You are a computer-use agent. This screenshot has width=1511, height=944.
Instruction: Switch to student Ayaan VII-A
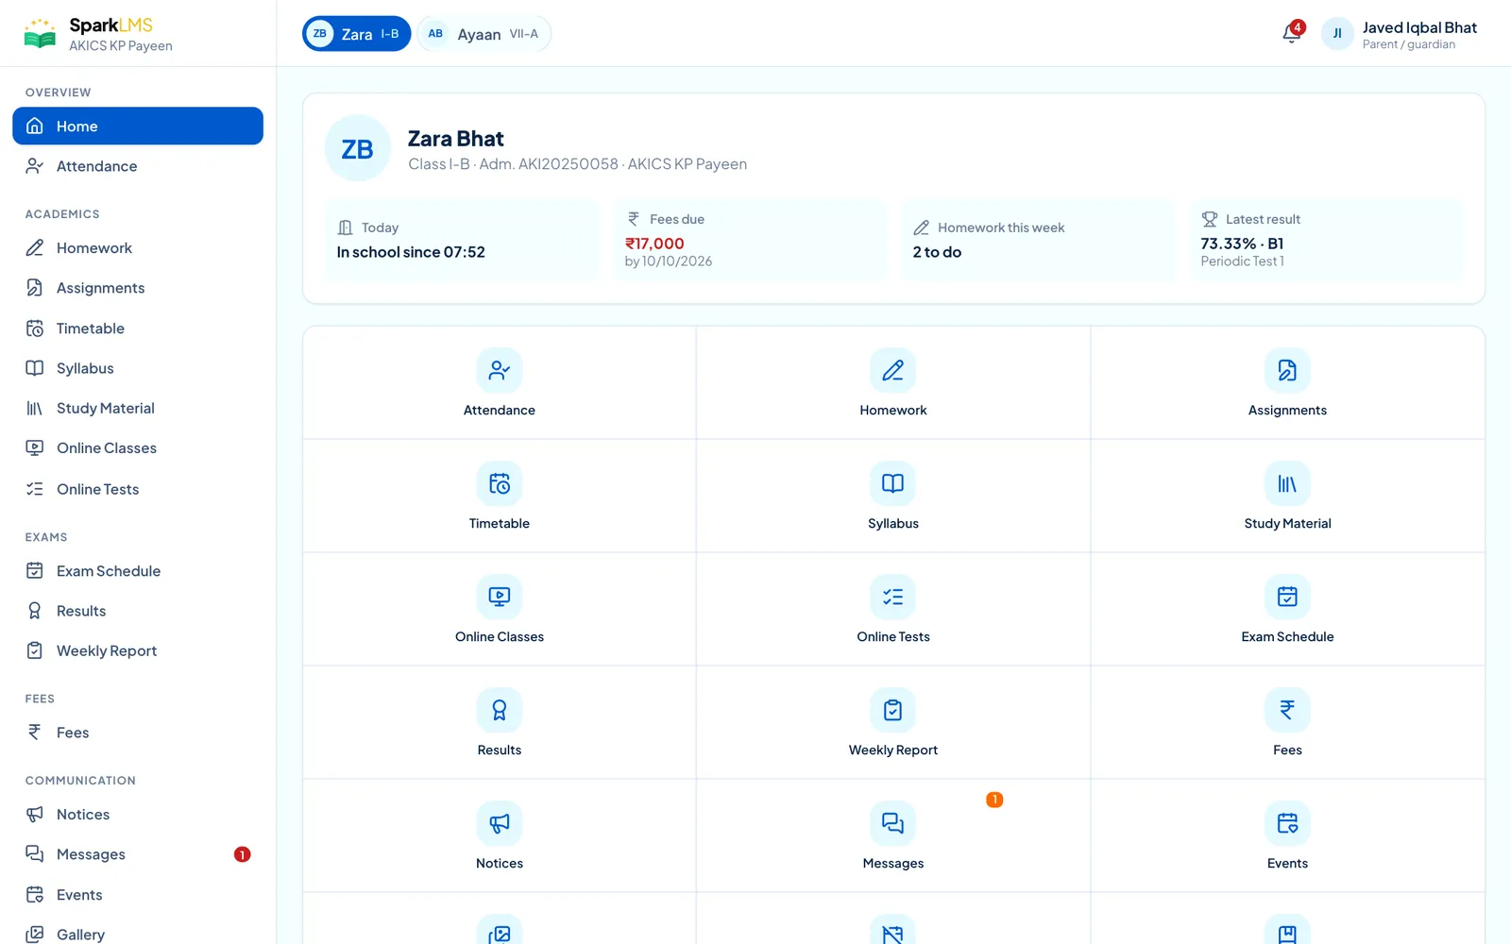(x=484, y=34)
